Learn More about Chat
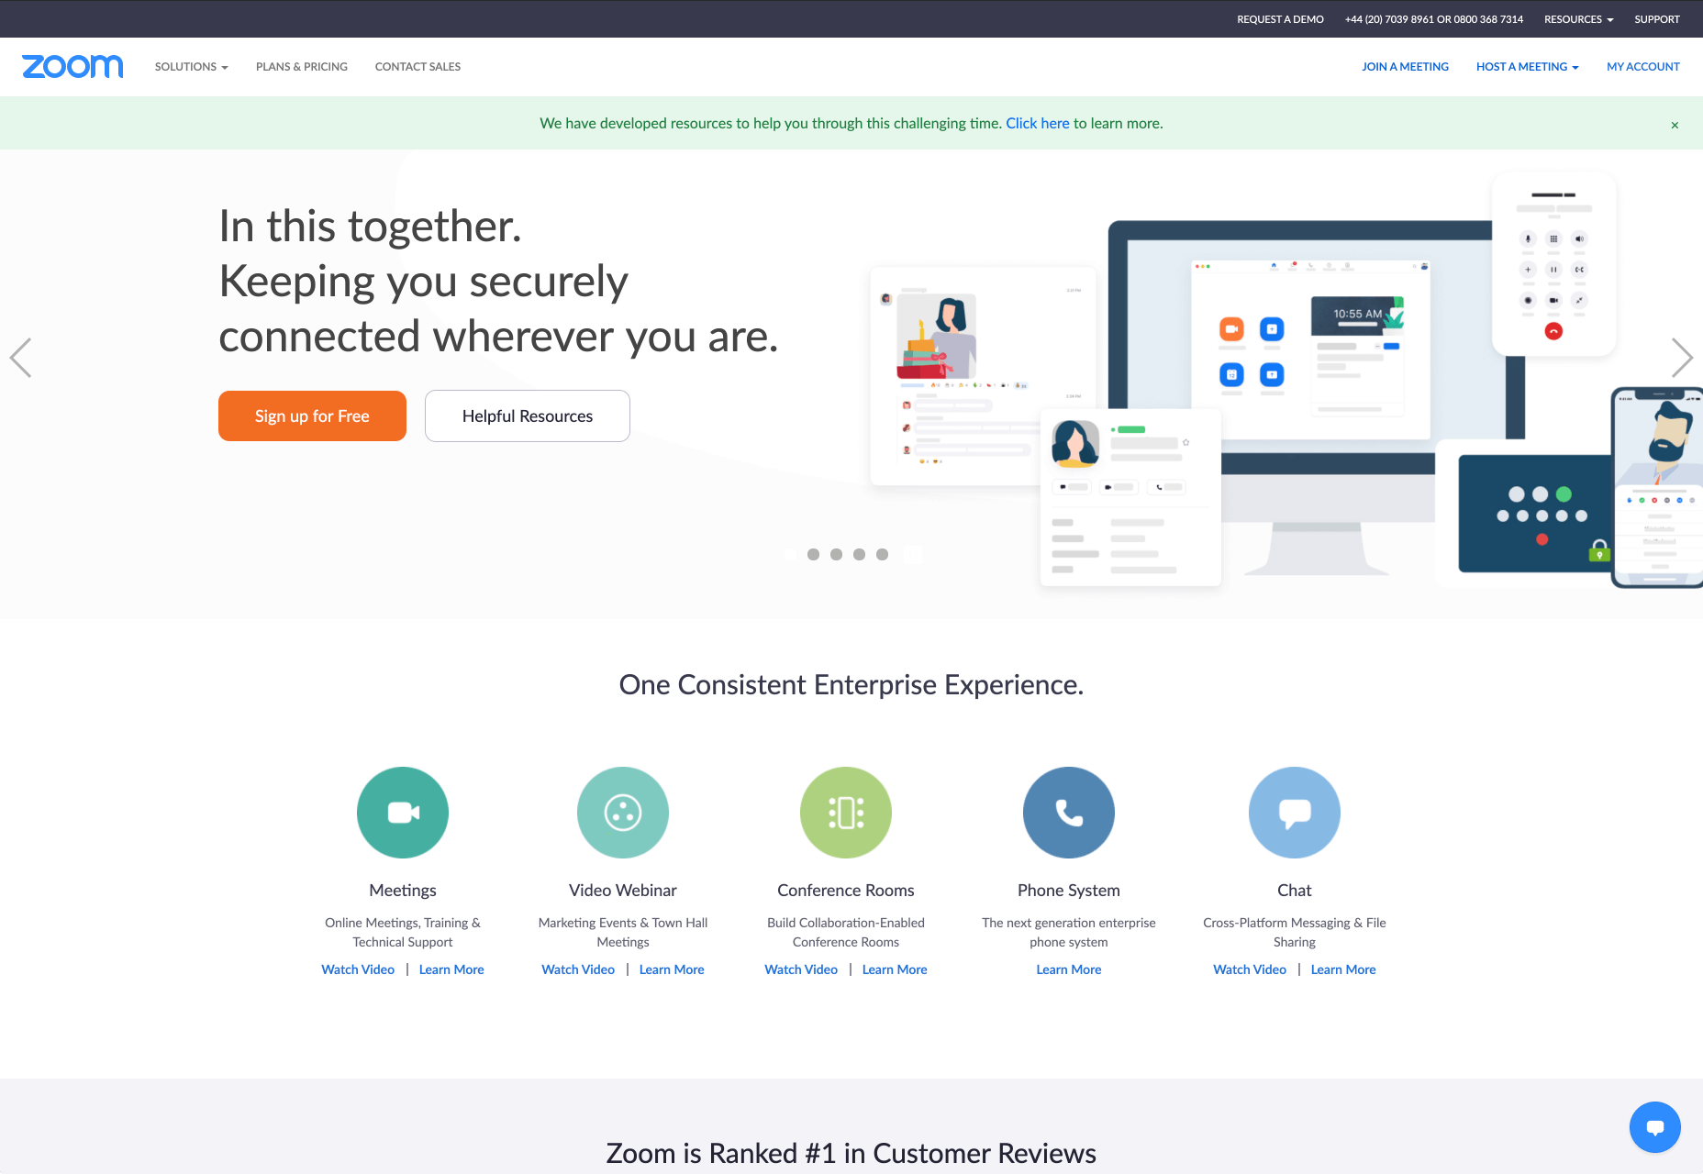Viewport: 1703px width, 1174px height. pyautogui.click(x=1343, y=969)
